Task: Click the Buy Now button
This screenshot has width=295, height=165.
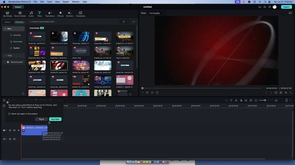Action: [55, 119]
